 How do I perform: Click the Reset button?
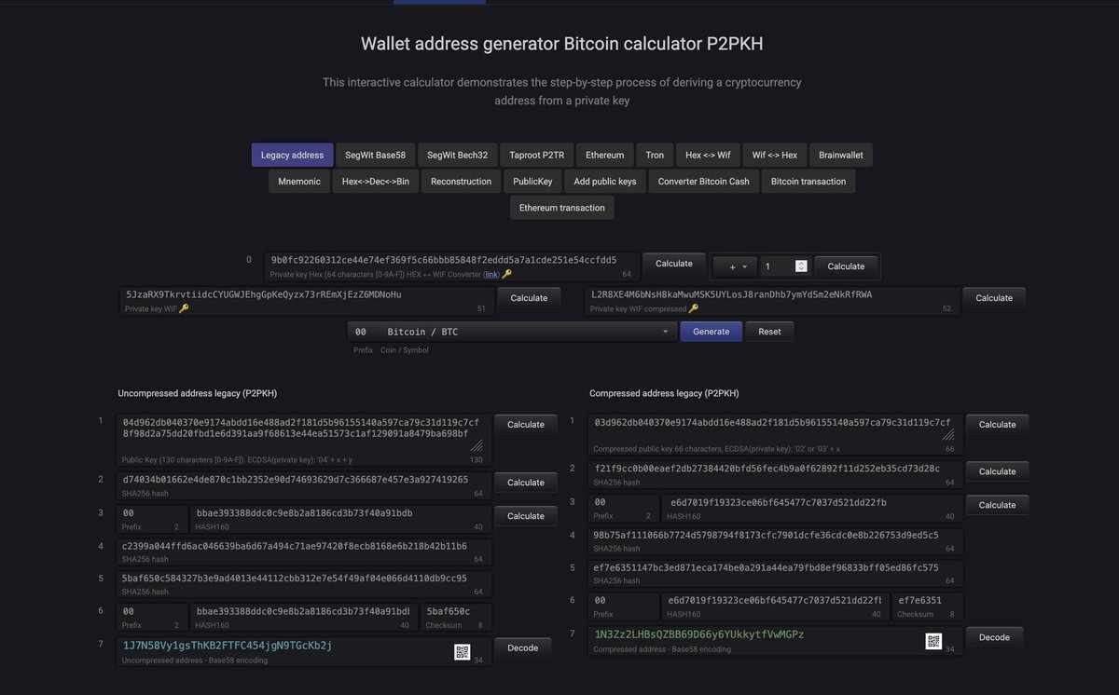pos(769,332)
